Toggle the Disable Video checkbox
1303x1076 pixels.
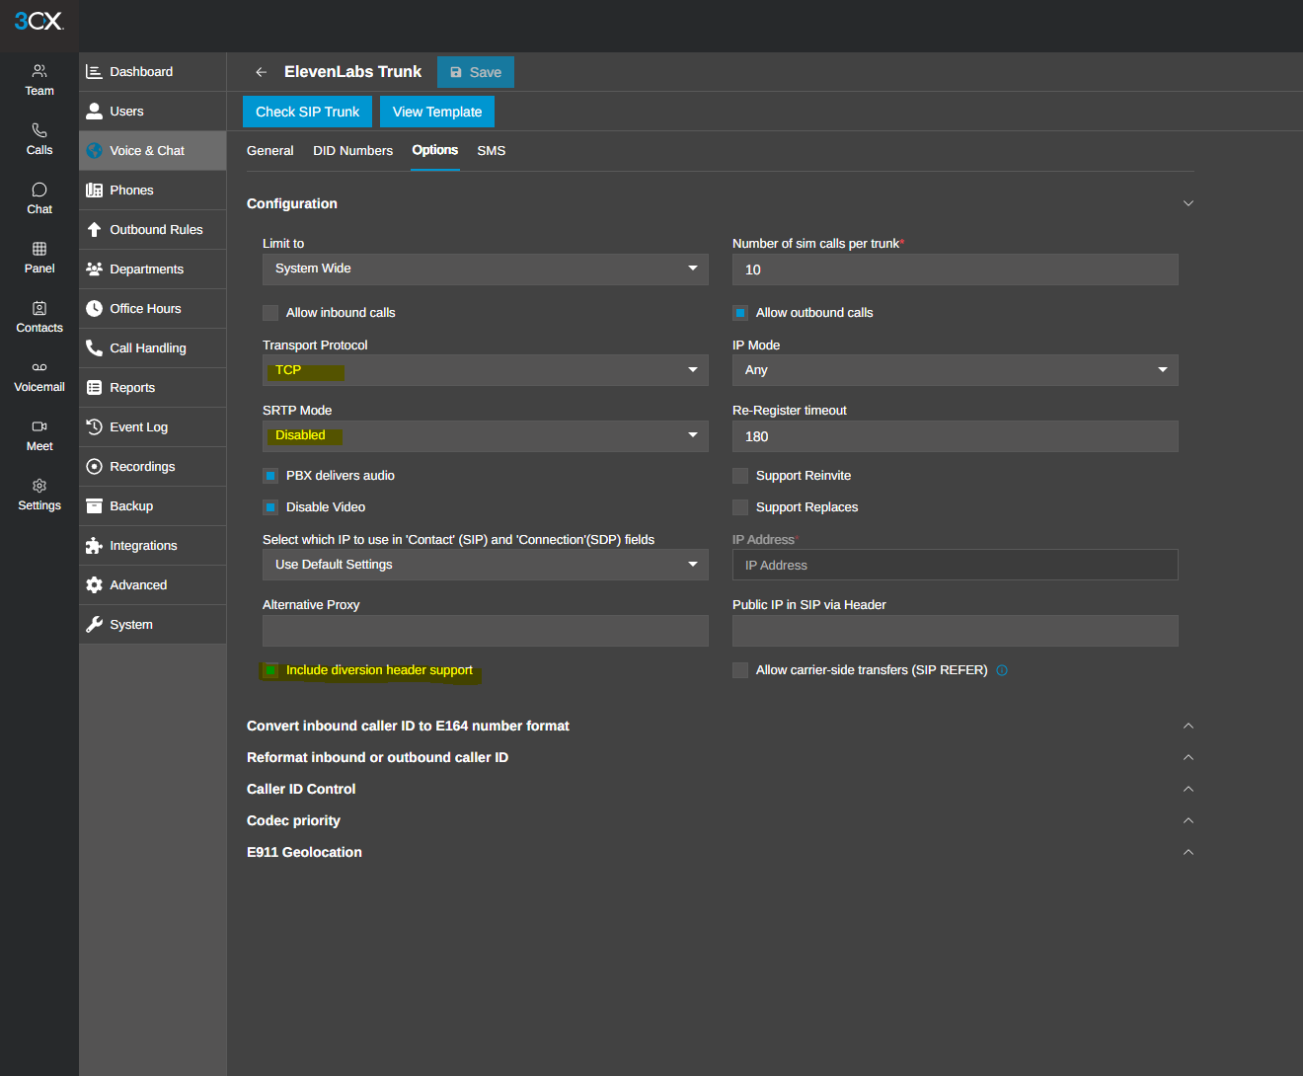click(x=270, y=507)
